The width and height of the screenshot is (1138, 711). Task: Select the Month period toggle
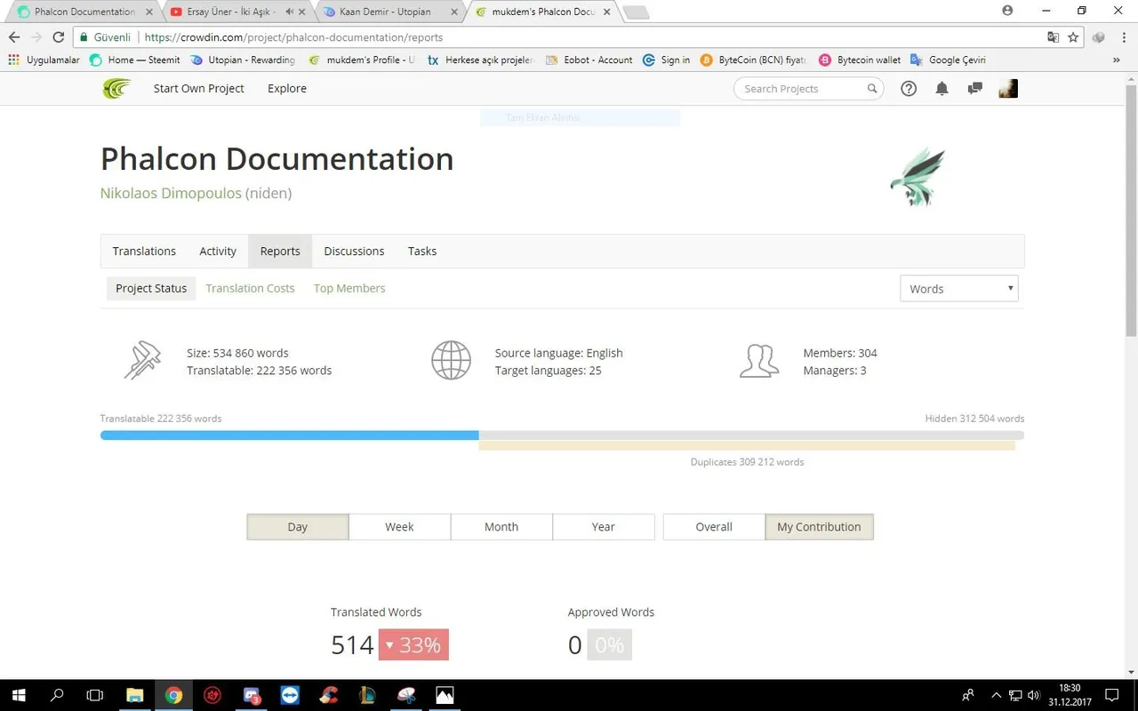point(501,527)
